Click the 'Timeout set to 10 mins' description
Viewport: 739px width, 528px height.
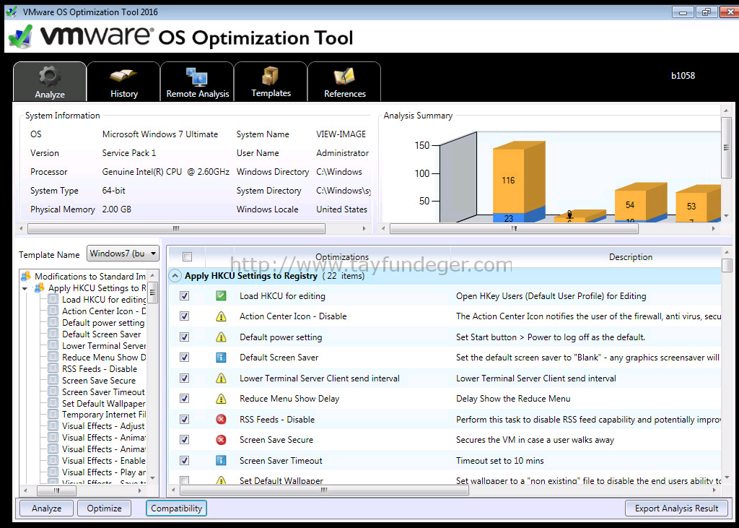pyautogui.click(x=499, y=461)
